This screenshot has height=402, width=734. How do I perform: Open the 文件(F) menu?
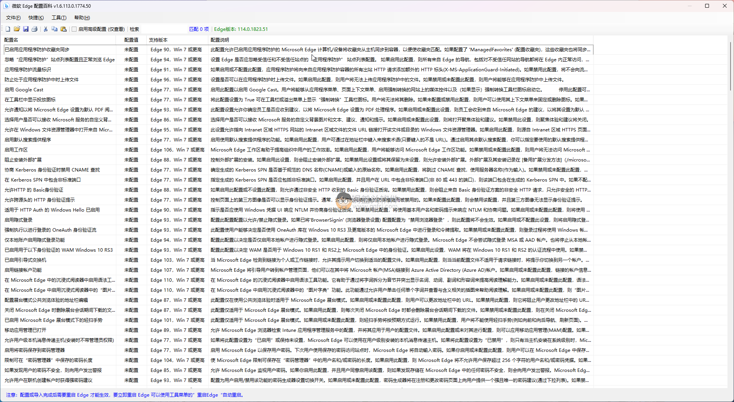coord(13,18)
